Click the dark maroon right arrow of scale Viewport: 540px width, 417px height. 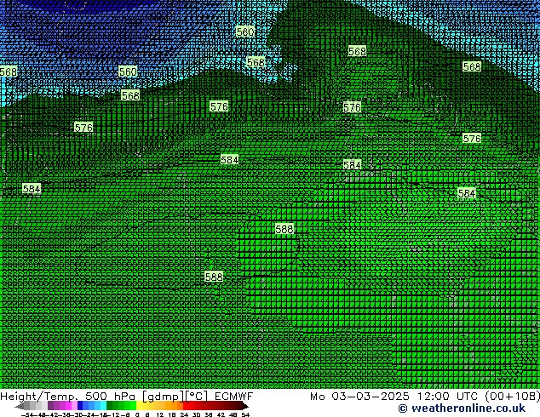tap(245, 406)
